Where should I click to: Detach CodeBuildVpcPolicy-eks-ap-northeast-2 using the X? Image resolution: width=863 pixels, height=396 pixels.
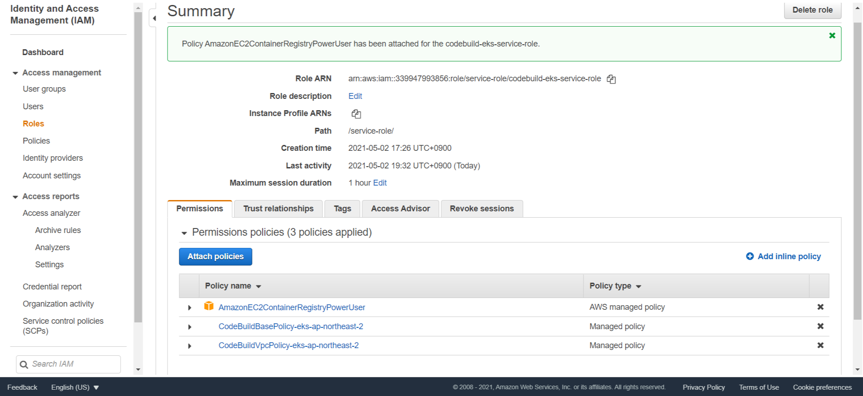coord(820,345)
